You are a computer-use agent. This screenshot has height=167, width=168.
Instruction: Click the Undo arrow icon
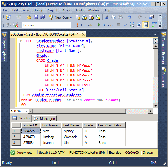[x=129, y=17]
